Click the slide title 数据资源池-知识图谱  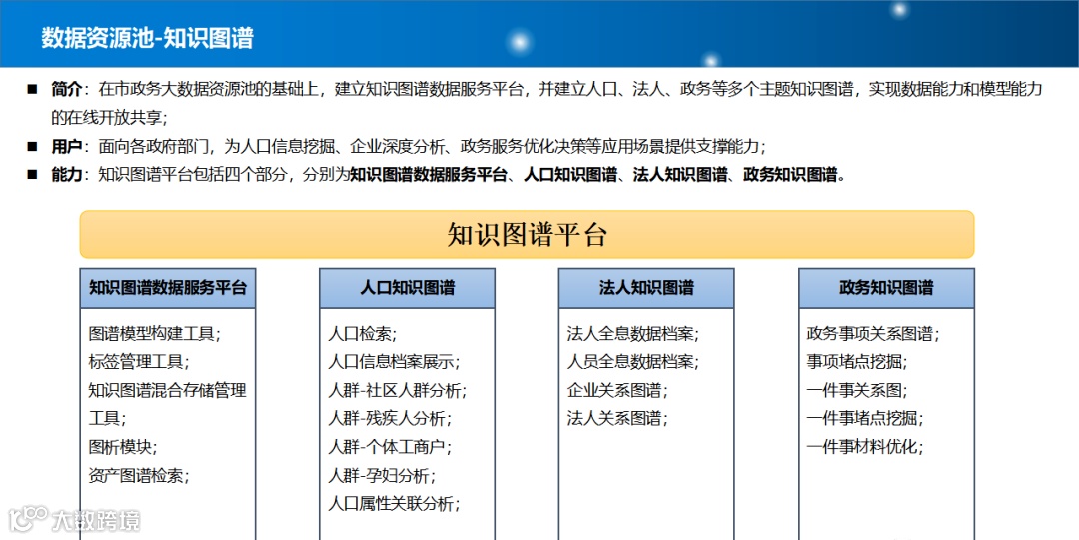(x=147, y=37)
